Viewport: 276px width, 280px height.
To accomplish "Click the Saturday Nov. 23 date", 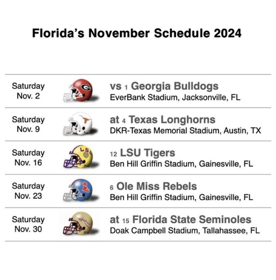I will click(28, 191).
